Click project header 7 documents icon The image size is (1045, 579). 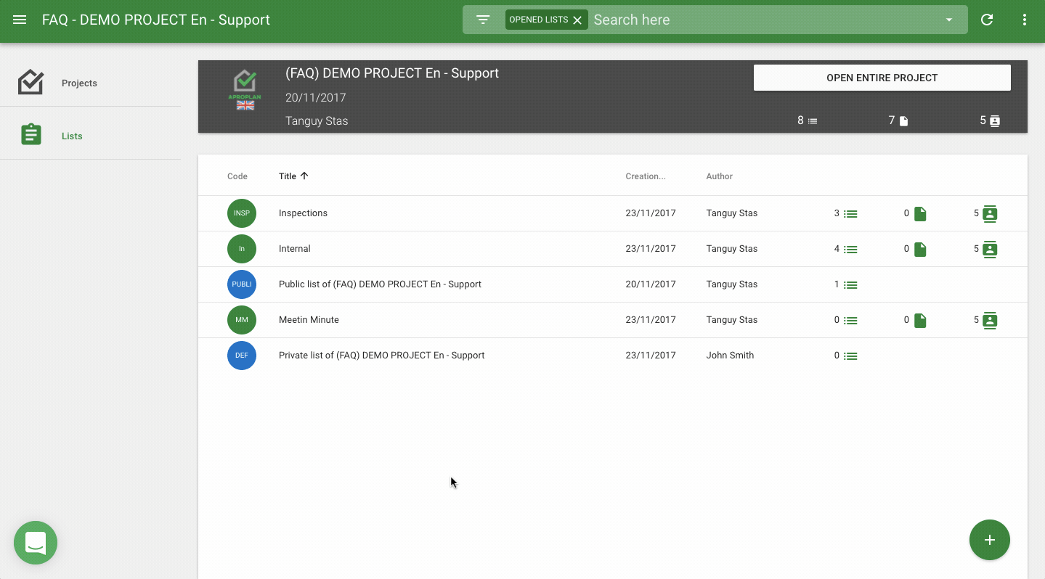point(903,121)
